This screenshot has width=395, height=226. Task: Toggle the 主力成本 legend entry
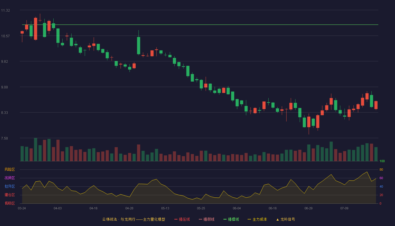pyautogui.click(x=257, y=219)
